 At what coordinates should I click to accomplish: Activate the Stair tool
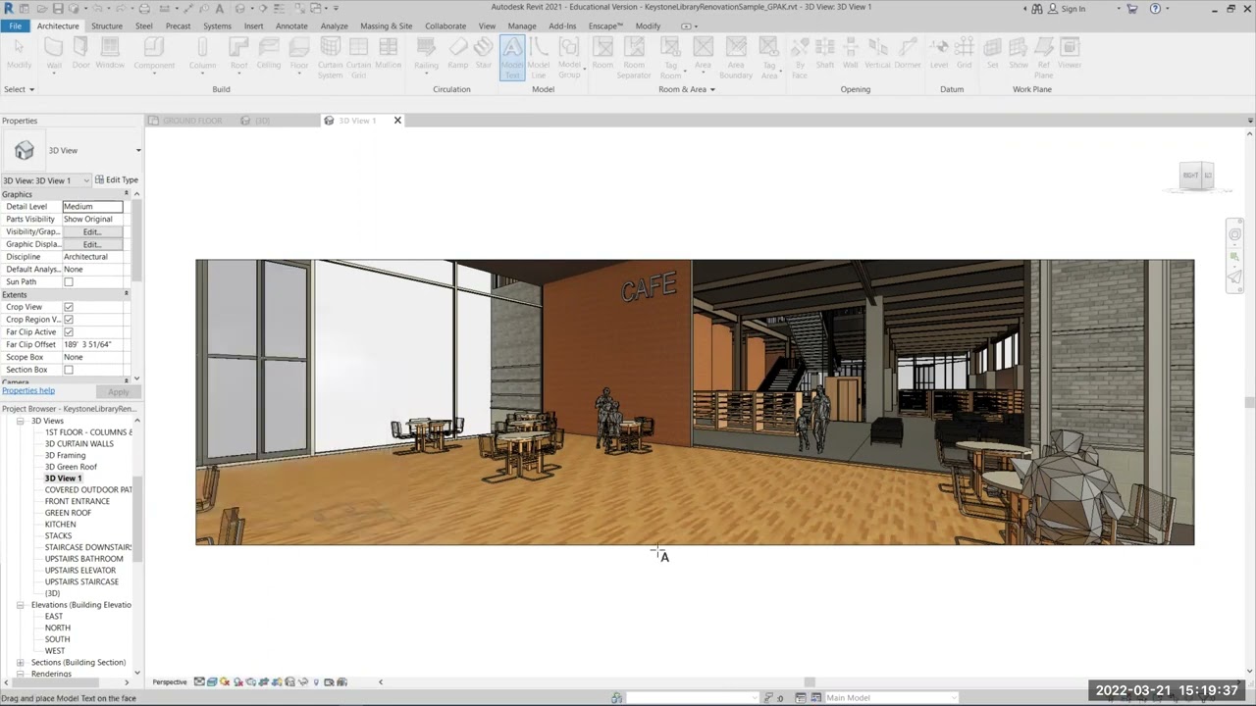click(x=484, y=53)
